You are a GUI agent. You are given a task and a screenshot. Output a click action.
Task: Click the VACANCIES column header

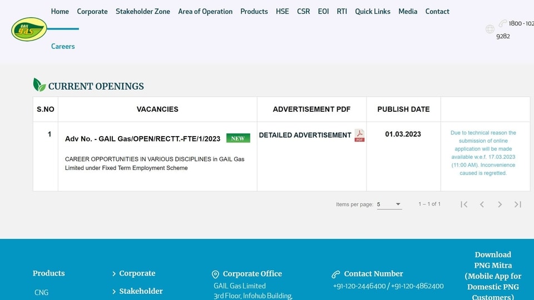pyautogui.click(x=157, y=109)
